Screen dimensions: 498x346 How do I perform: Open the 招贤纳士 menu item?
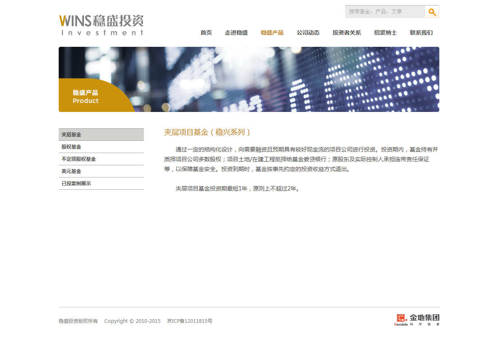(x=386, y=33)
